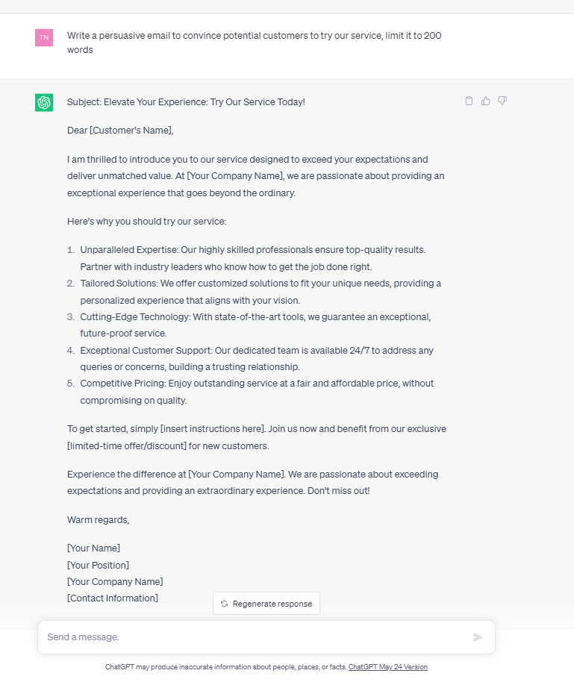Click the Dear [Customer's Name] greeting
Screen dimensions: 574x682
click(x=120, y=131)
